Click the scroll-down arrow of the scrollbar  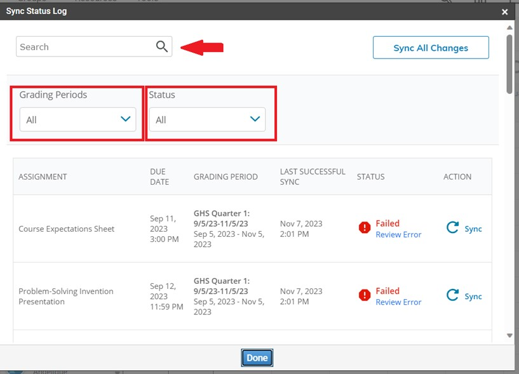click(509, 335)
